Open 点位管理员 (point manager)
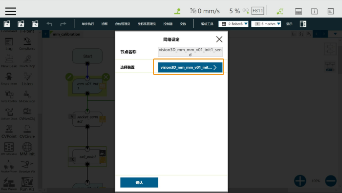Image resolution: width=342 pixels, height=193 pixels. click(122, 24)
